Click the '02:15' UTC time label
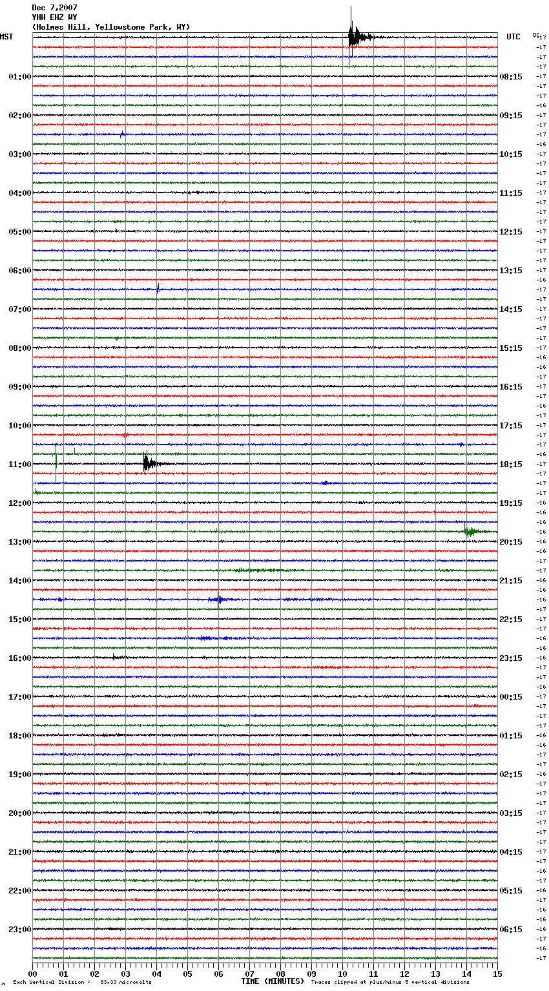This screenshot has width=549, height=991. pos(511,775)
